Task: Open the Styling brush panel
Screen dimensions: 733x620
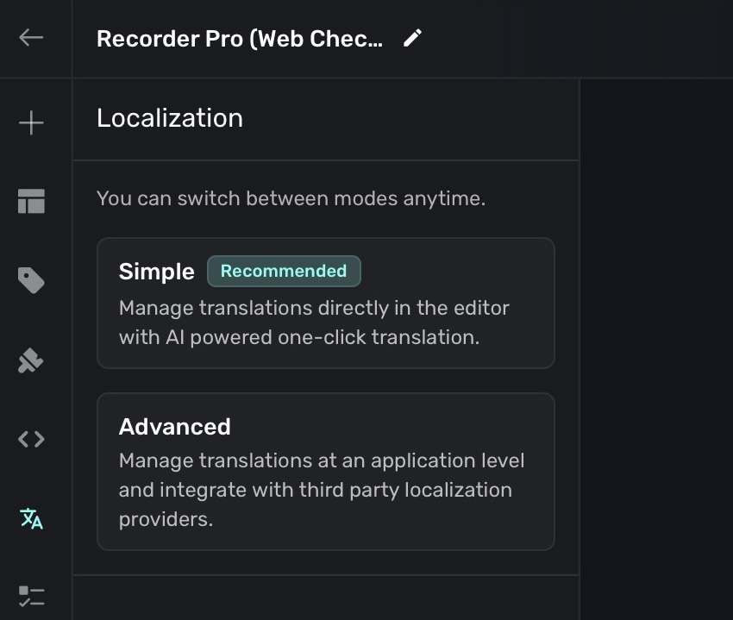Action: 32,360
